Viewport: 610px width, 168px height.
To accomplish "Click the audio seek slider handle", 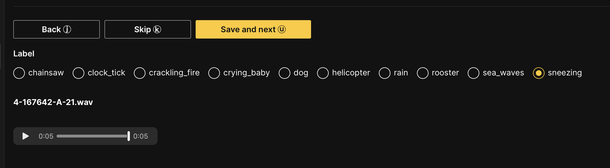I will 129,136.
